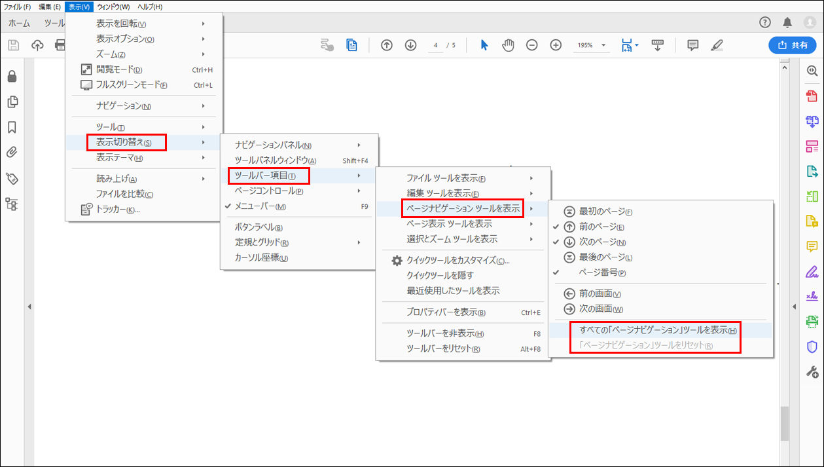824x467 pixels.
Task: Expand 選択とズーム ツールを表示 submenu
Action: tap(463, 239)
